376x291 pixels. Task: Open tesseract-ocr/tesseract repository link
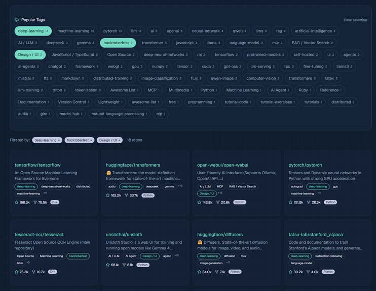pyautogui.click(x=39, y=235)
